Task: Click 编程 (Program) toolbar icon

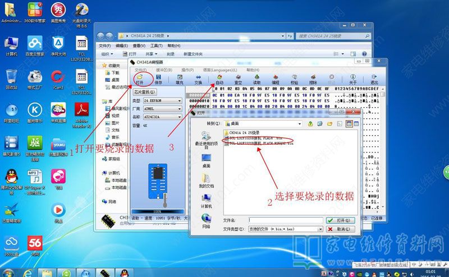Action: coord(276,79)
